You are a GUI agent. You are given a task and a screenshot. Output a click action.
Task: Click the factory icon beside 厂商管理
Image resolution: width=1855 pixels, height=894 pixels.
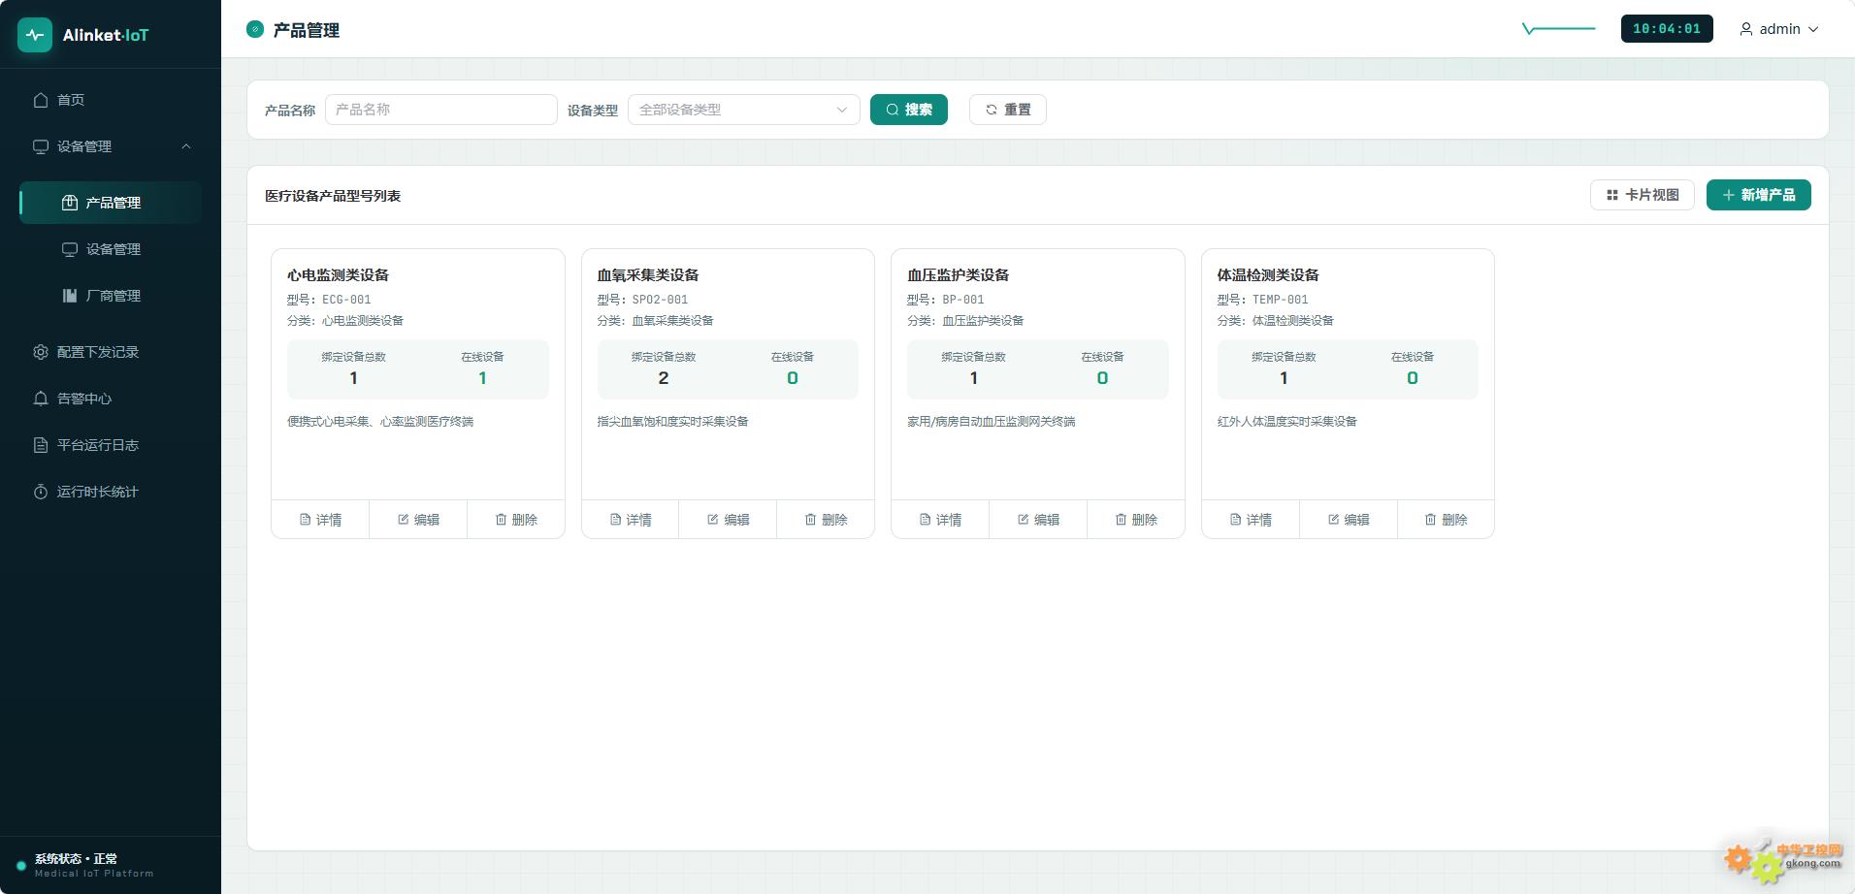tap(70, 296)
